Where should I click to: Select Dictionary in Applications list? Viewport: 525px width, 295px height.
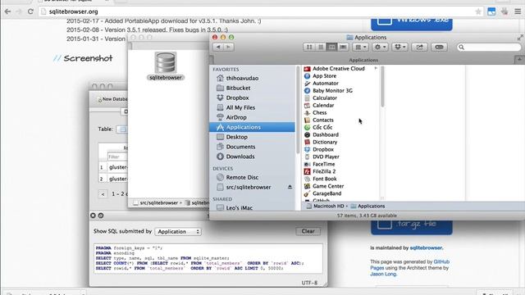[x=325, y=142]
